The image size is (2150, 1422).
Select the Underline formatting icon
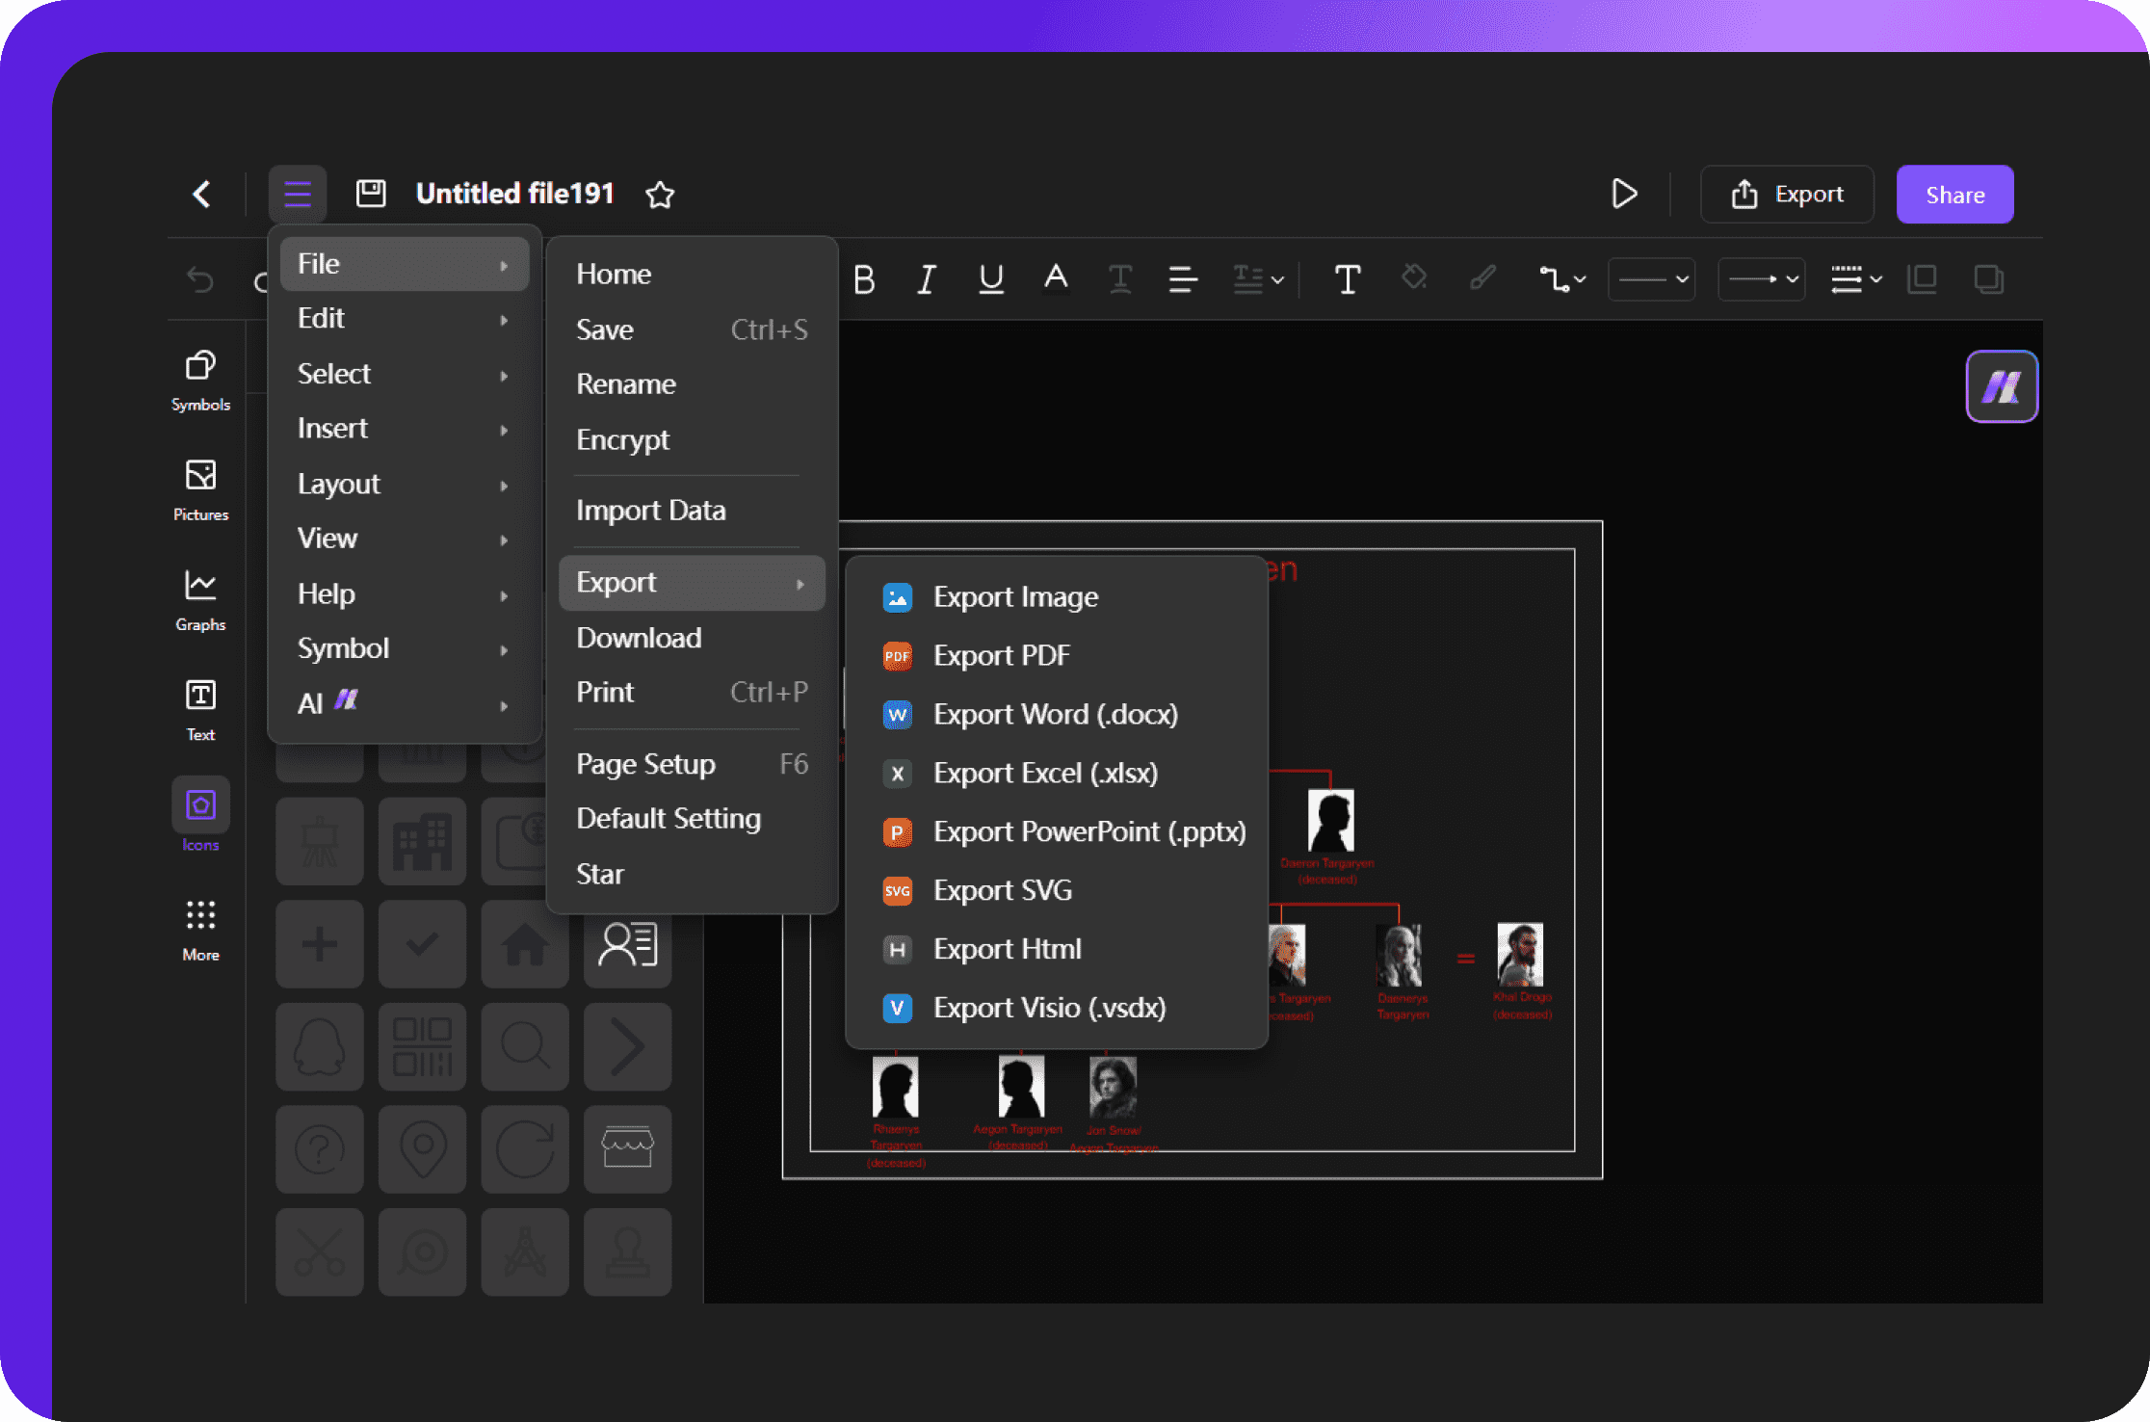pyautogui.click(x=990, y=281)
